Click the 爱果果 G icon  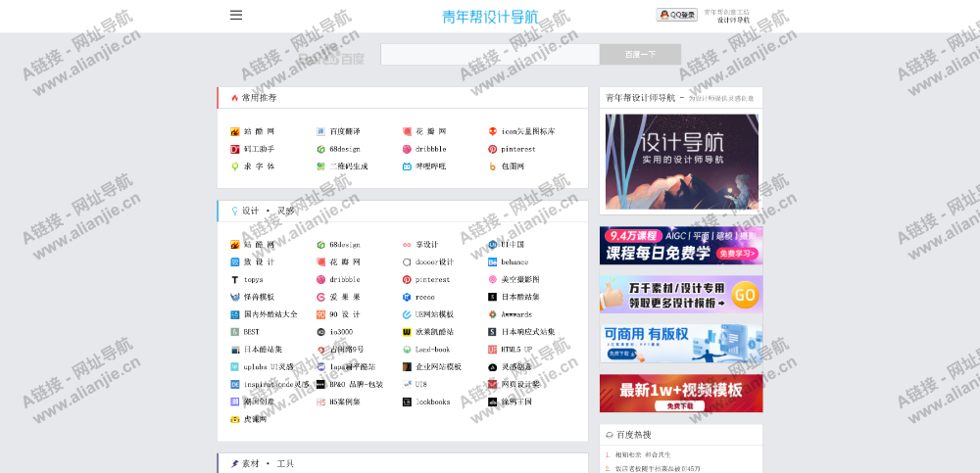320,298
